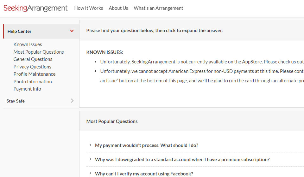
Task: Jump to Most Popular Questions sidebar link
Action: pyautogui.click(x=39, y=52)
